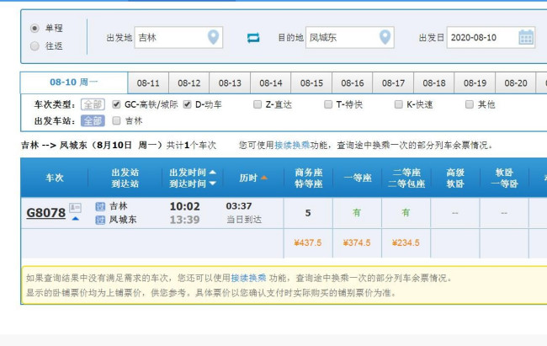Check 其他 train type checkbox
This screenshot has width=547, height=346.
[x=470, y=104]
